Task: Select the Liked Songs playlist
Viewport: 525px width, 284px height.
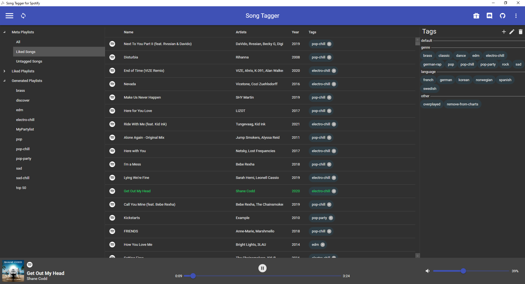Action: (59, 52)
